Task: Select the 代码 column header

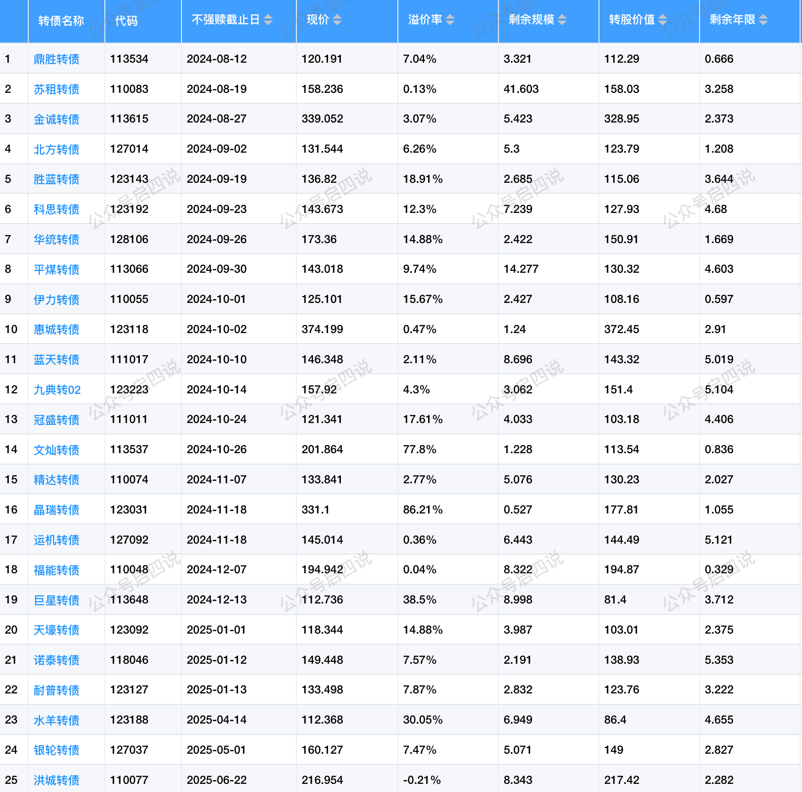Action: point(126,21)
